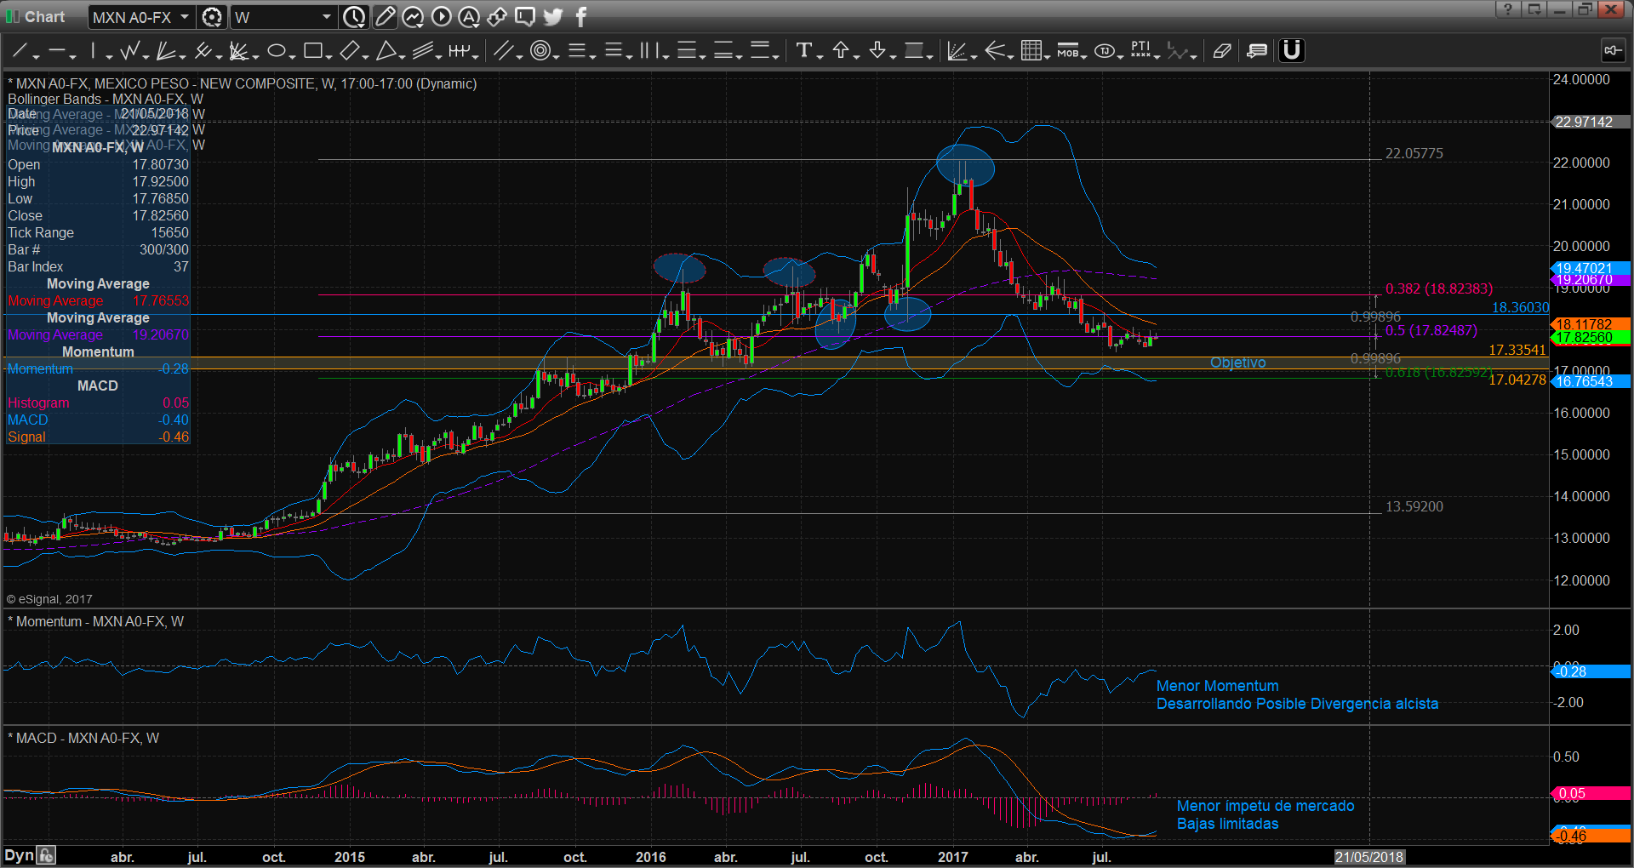Open the time template clock dropdown
Screen dimensions: 1634x868
(354, 16)
